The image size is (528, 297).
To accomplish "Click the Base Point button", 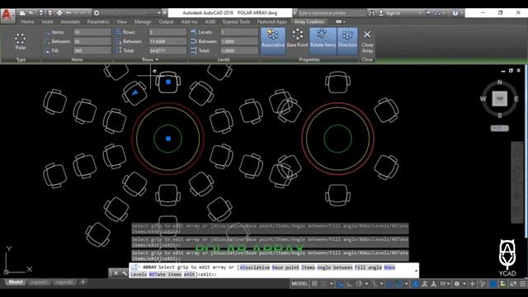I will tap(297, 38).
